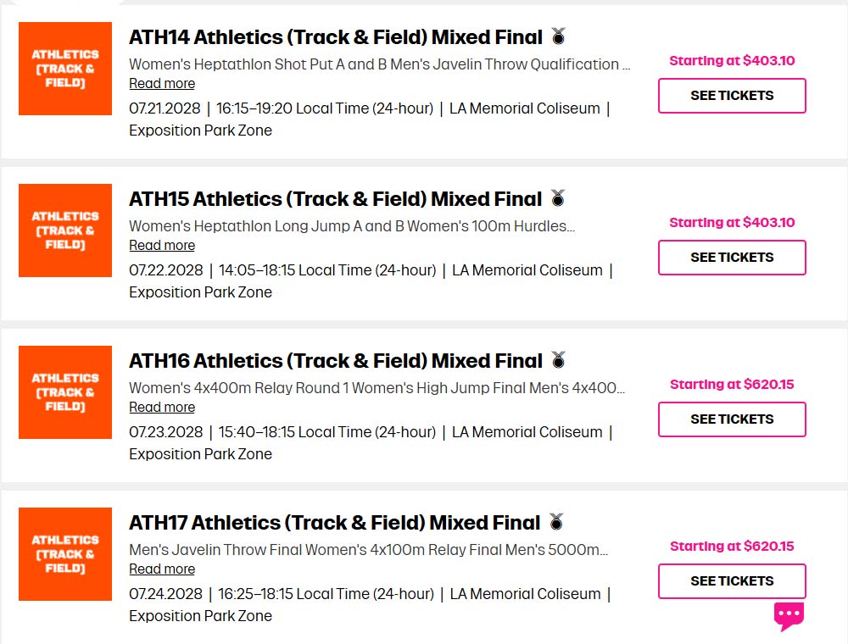Select the ATH17 Starting at $620.15 price

pyautogui.click(x=732, y=547)
